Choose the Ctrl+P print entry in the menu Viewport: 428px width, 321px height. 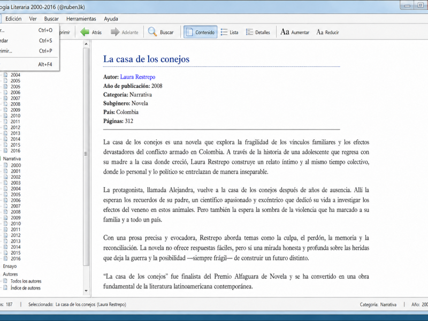pos(29,51)
